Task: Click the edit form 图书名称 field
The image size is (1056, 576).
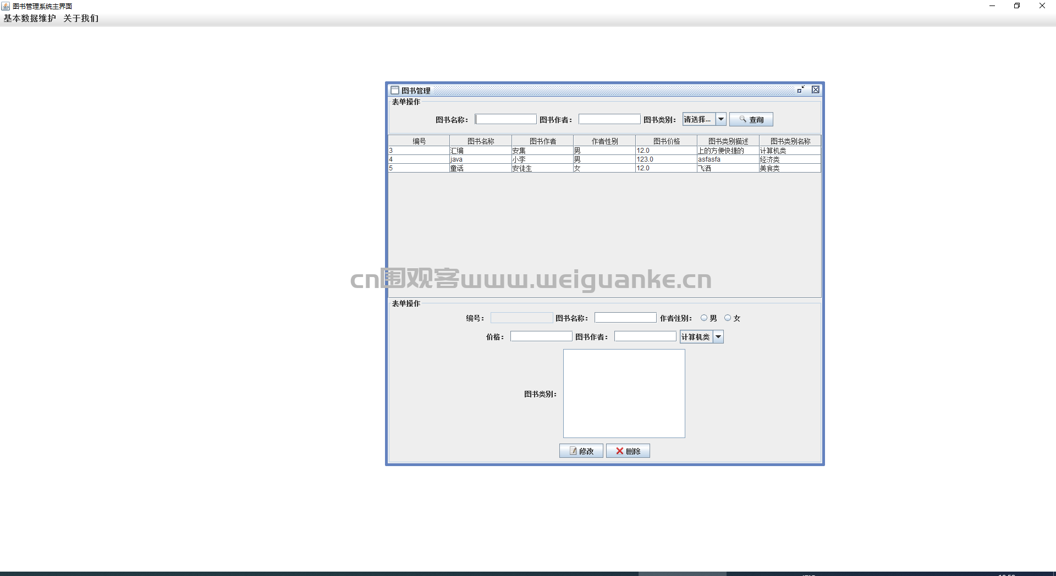Action: click(625, 318)
